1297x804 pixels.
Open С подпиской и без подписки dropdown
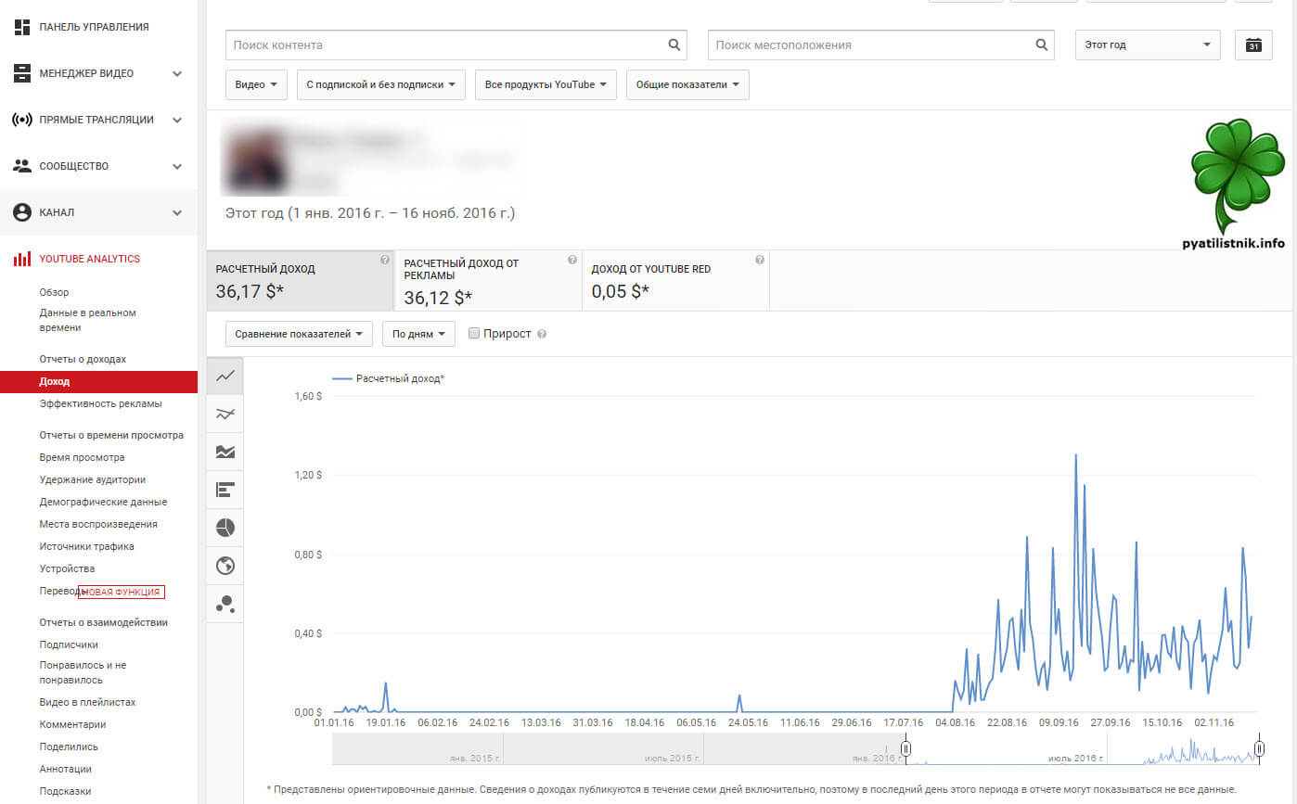tap(381, 84)
